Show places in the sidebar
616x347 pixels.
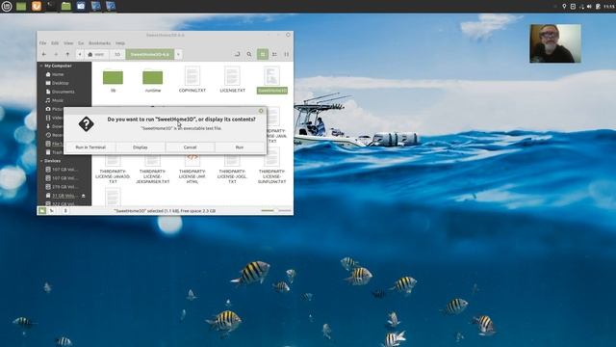pos(42,211)
